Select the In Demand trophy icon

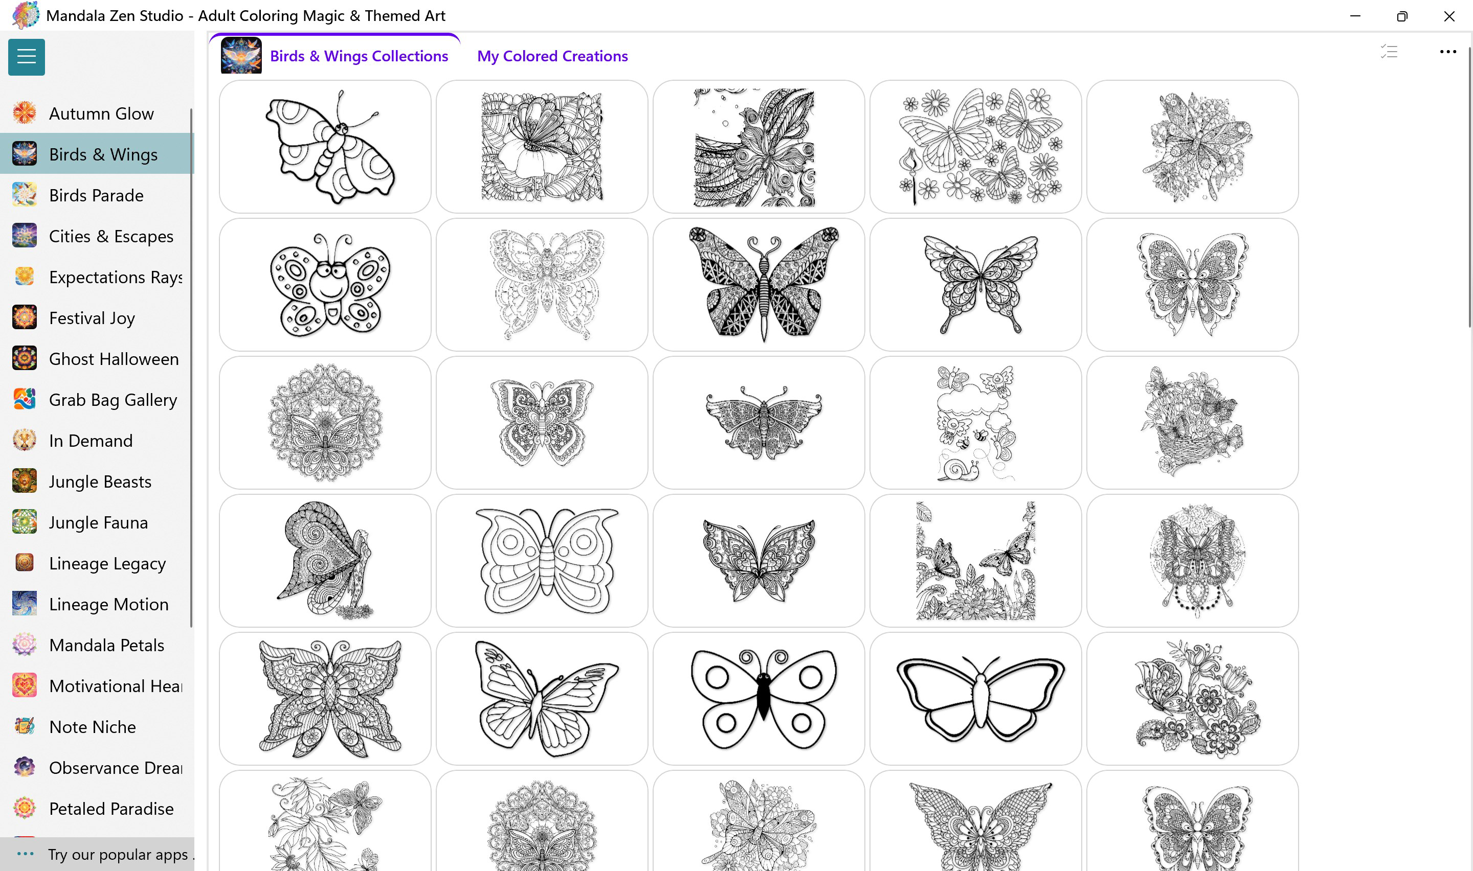point(24,440)
